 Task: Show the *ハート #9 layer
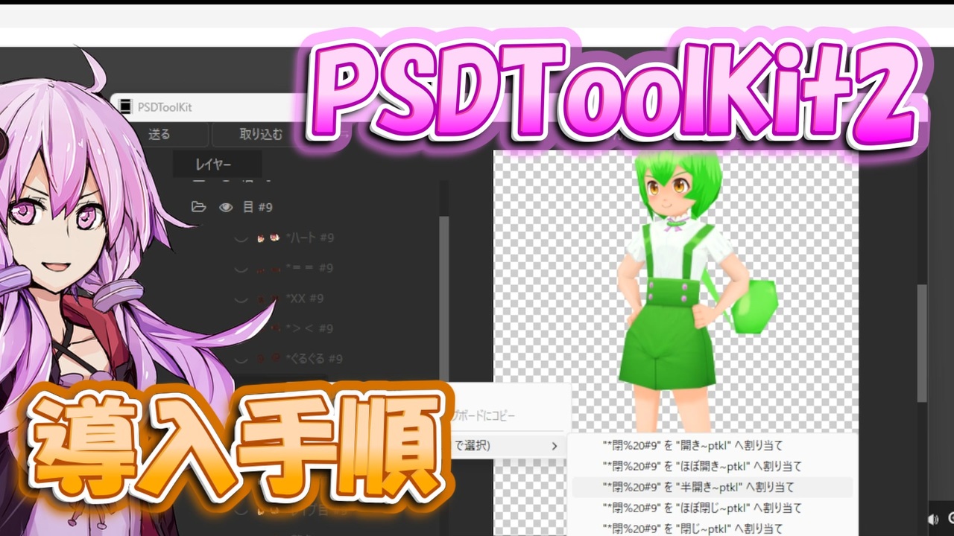240,238
